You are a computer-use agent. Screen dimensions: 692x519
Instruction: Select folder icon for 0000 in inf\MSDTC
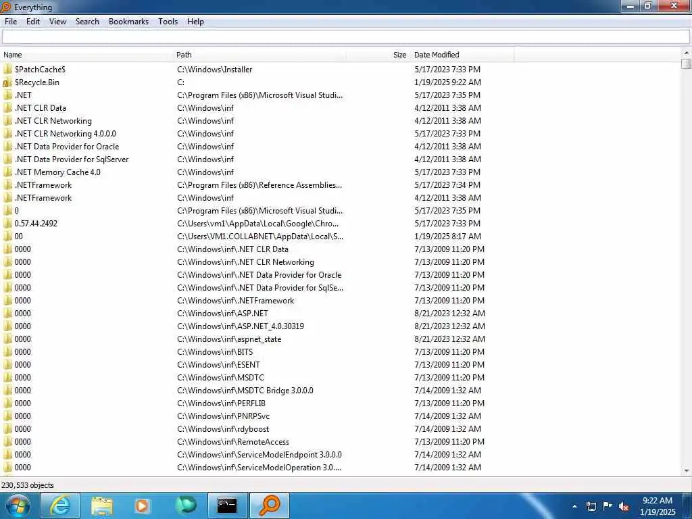pyautogui.click(x=7, y=377)
